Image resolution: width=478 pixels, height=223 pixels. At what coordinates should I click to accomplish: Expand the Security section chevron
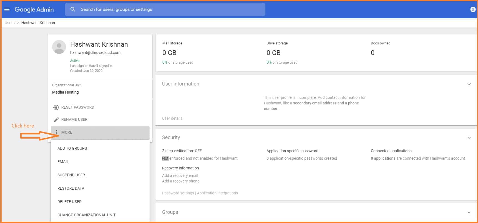(x=469, y=138)
